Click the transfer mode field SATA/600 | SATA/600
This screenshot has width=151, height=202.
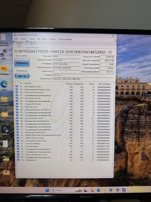pos(66,68)
